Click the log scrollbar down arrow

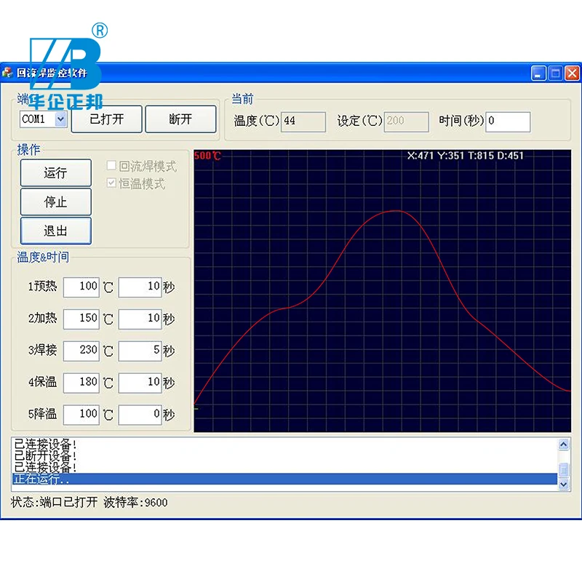click(563, 485)
